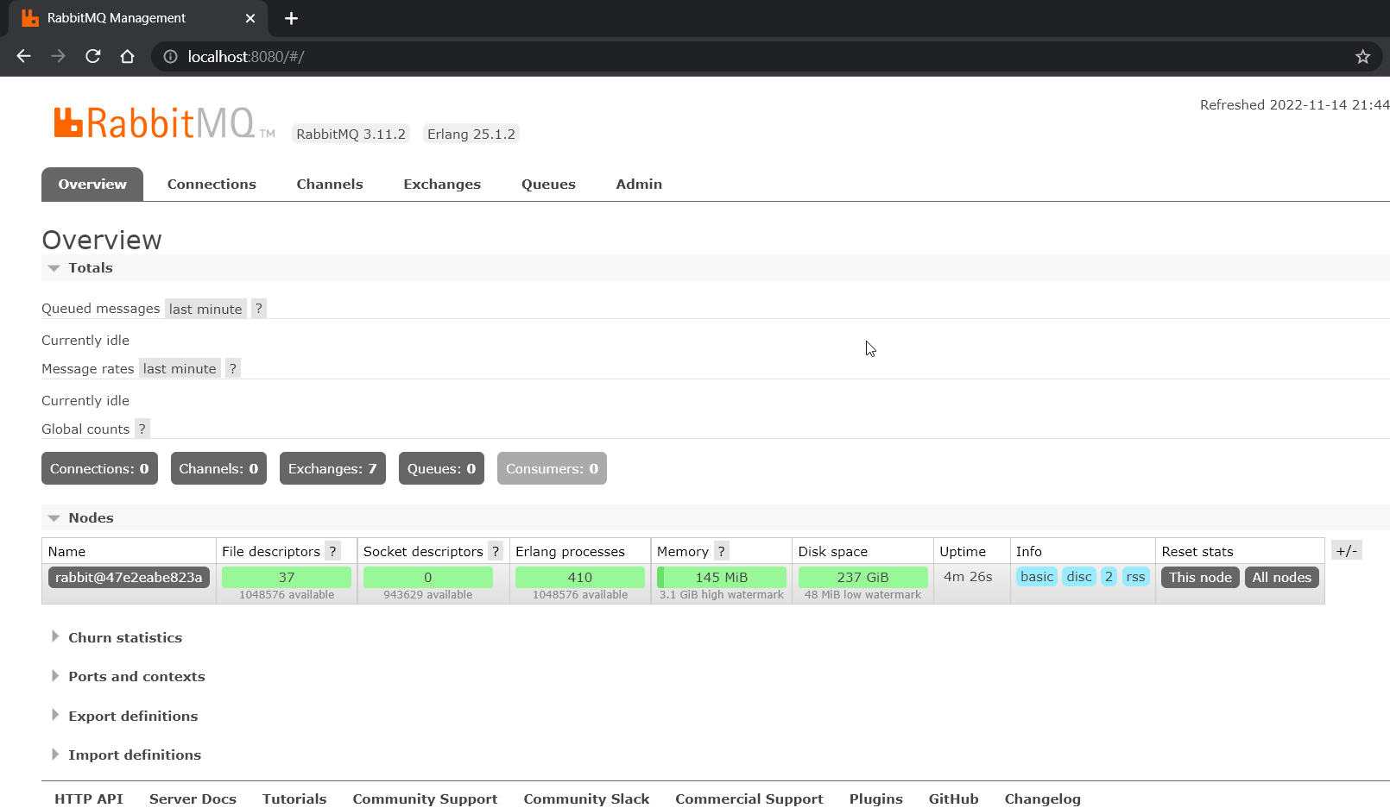This screenshot has height=808, width=1390.
Task: Click the Channels: 0 count button
Action: 218,468
